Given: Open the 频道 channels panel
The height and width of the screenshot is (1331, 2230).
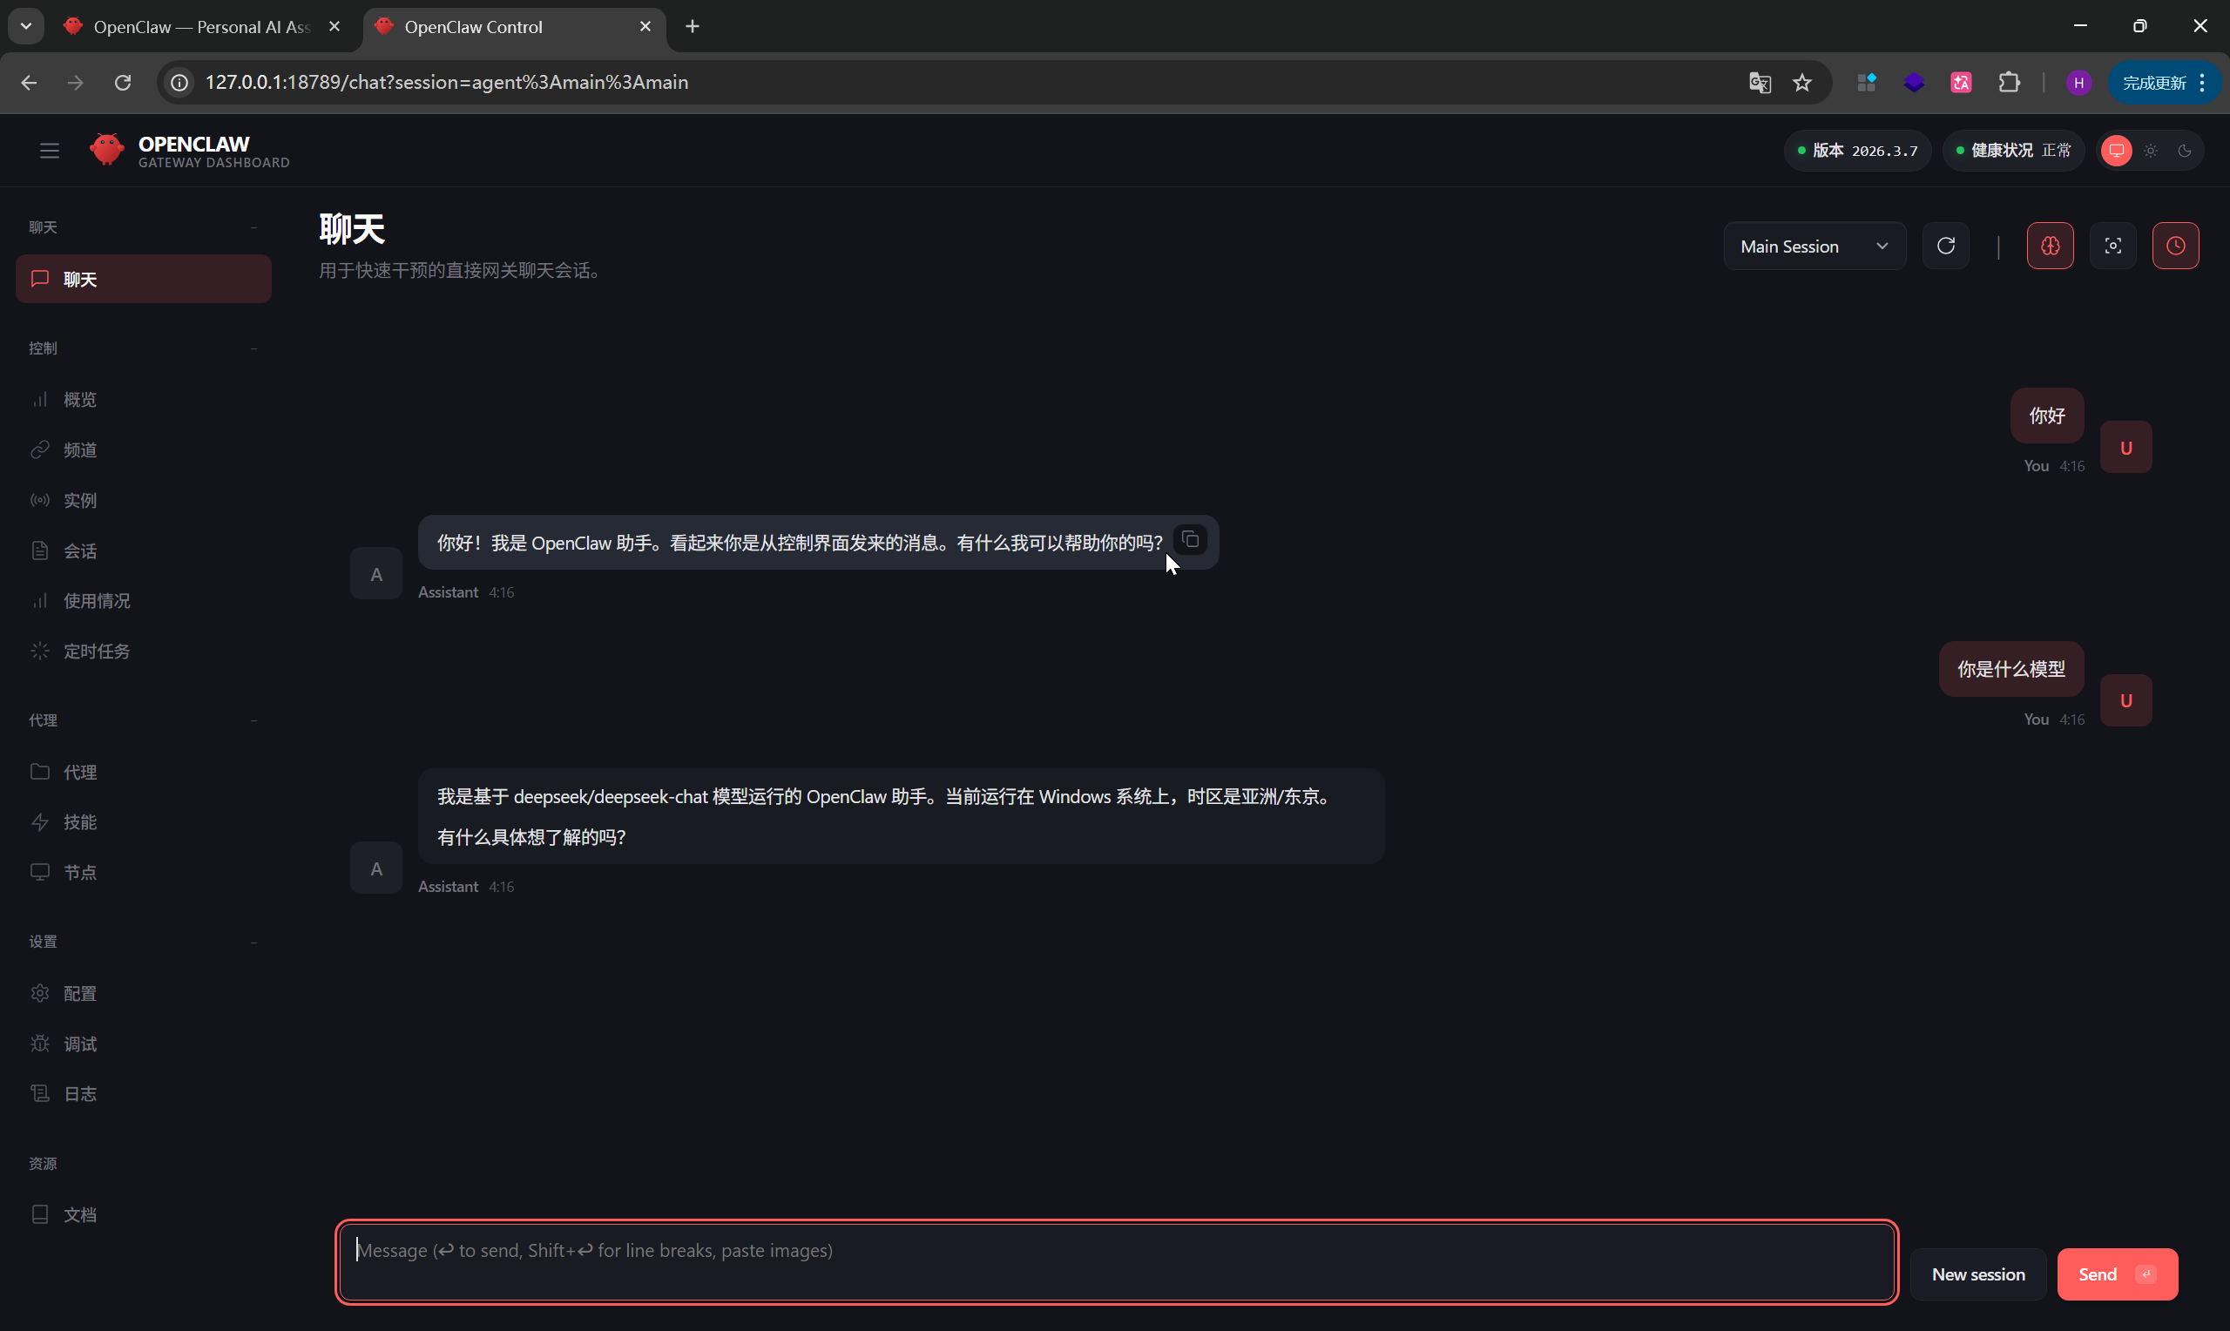Looking at the screenshot, I should pos(79,449).
